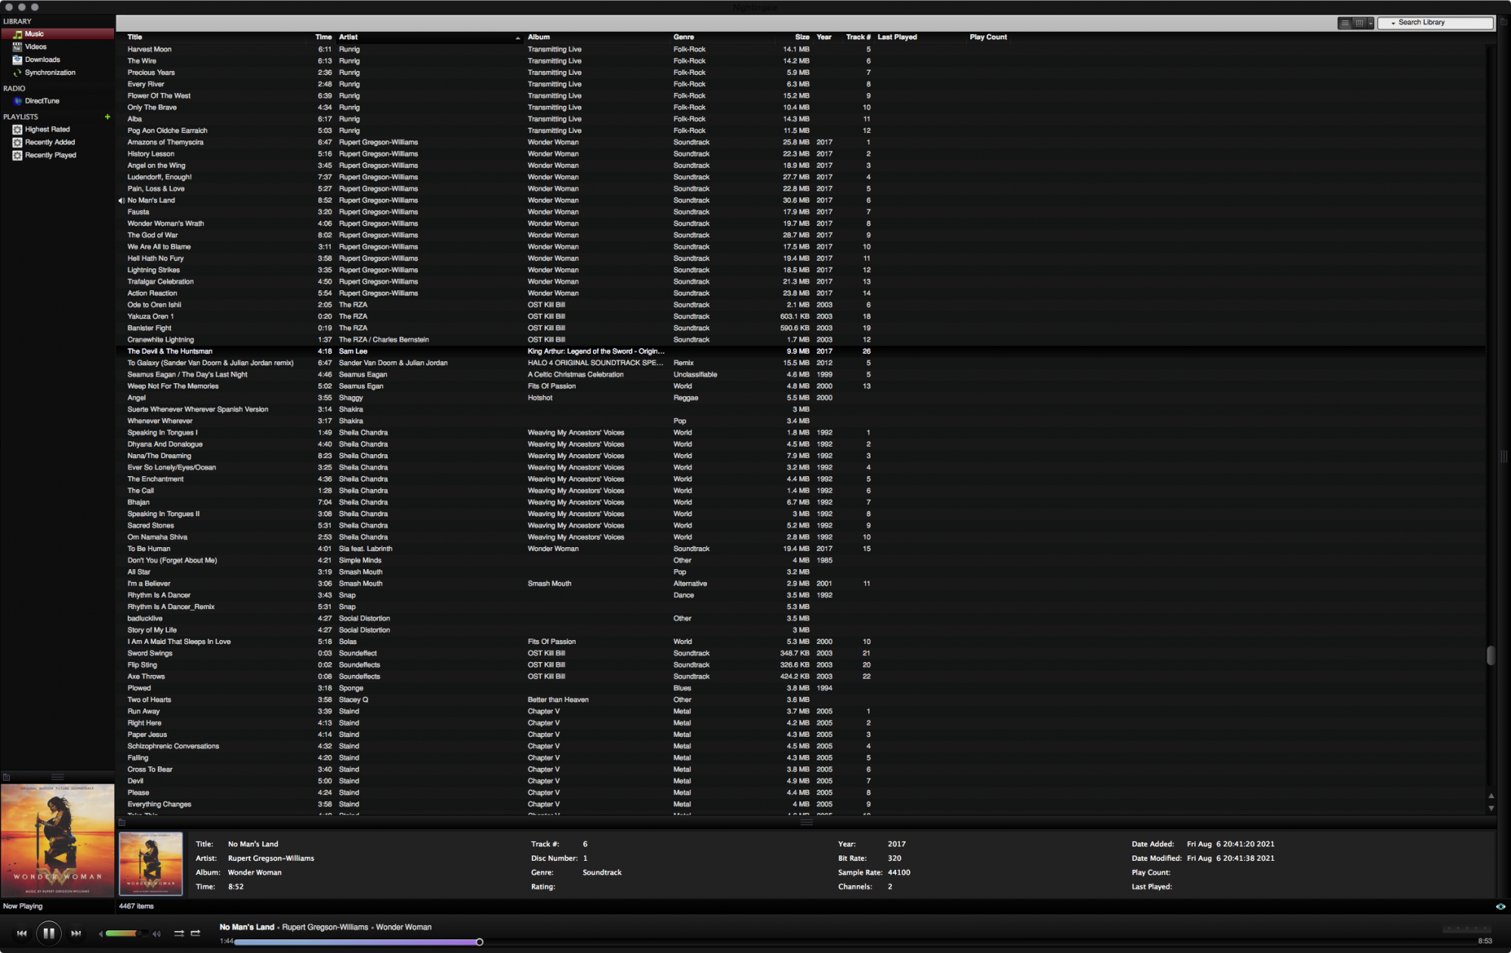Viewport: 1511px width, 953px height.
Task: Click the playback seek bar position knob
Action: pyautogui.click(x=479, y=942)
